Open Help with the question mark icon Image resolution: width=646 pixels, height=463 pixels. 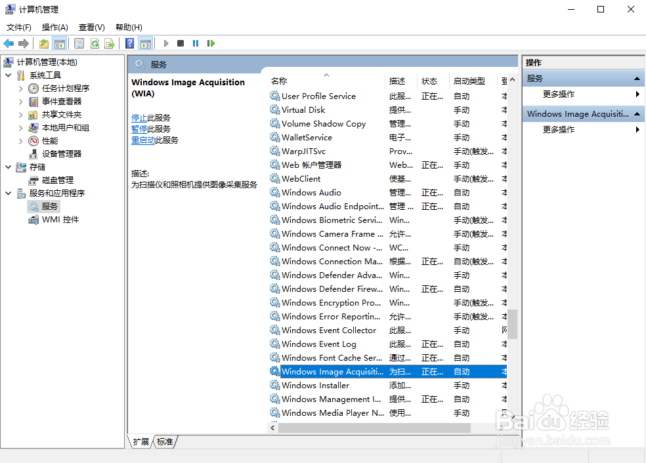(x=129, y=43)
